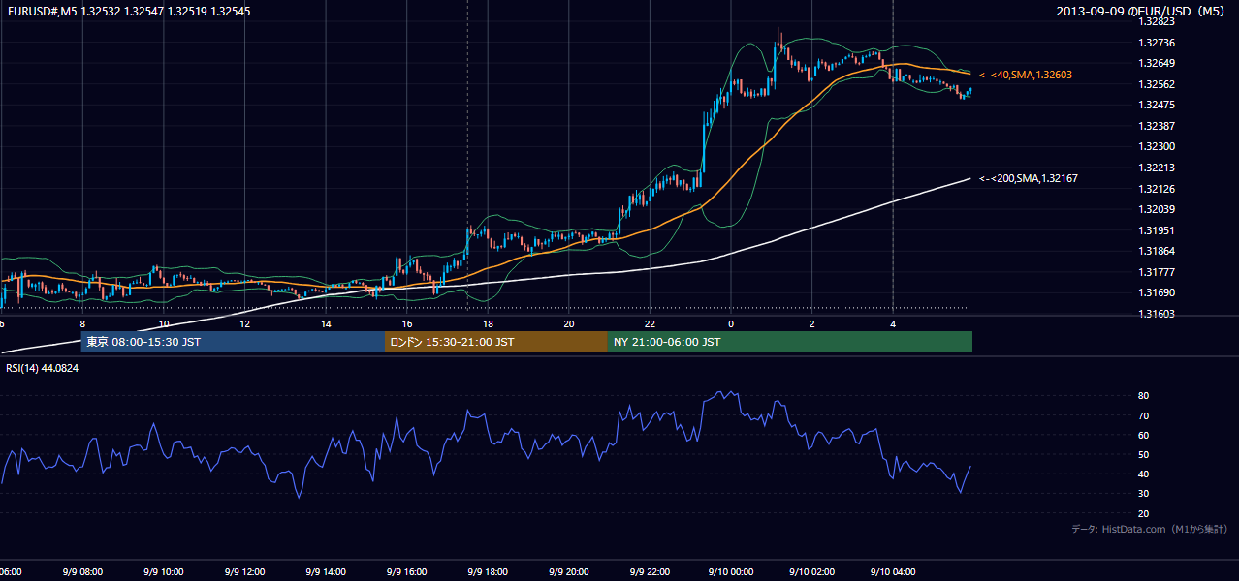1239x581 pixels.
Task: Click price scale value 1.32213
Action: click(x=1156, y=168)
